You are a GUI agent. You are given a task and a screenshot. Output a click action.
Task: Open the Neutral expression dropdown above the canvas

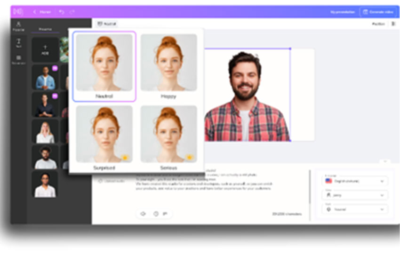pyautogui.click(x=107, y=24)
